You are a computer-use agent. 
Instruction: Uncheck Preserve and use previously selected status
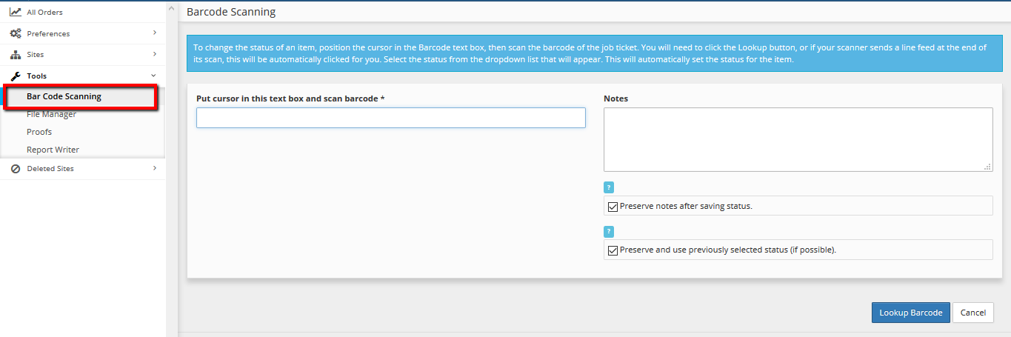pos(613,250)
